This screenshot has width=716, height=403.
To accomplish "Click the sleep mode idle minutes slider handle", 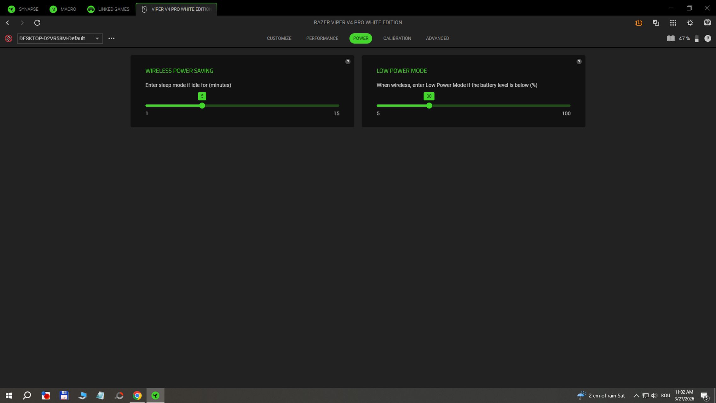I will pos(202,106).
